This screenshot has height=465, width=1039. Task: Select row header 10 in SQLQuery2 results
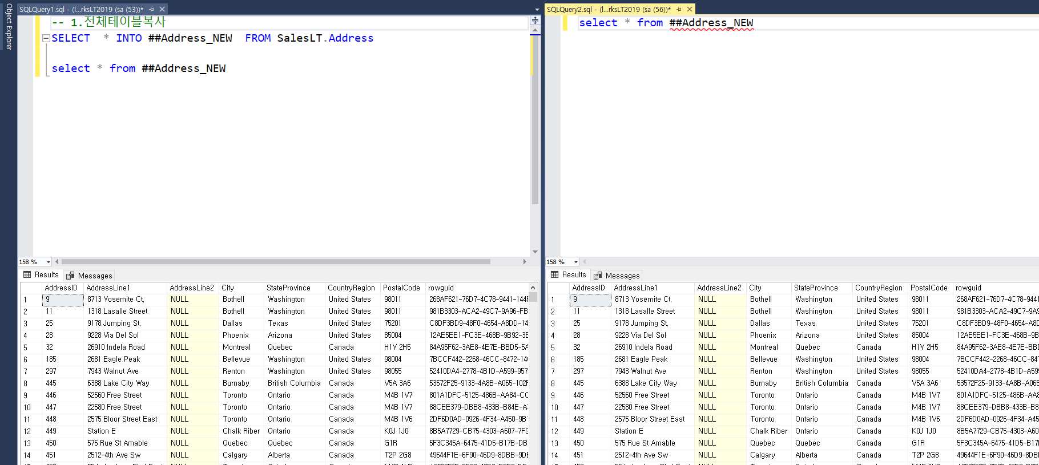click(558, 407)
